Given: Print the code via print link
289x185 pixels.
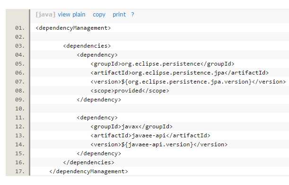Looking at the screenshot, I should pos(119,15).
